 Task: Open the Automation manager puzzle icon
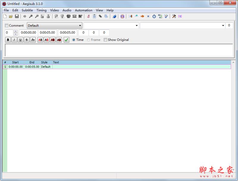(114, 16)
